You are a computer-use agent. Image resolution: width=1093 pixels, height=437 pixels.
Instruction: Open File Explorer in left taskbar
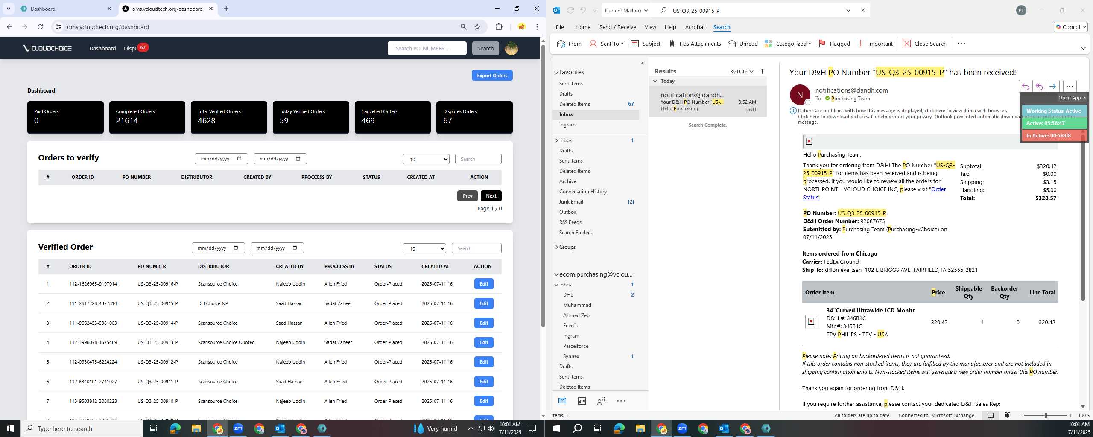pos(196,428)
